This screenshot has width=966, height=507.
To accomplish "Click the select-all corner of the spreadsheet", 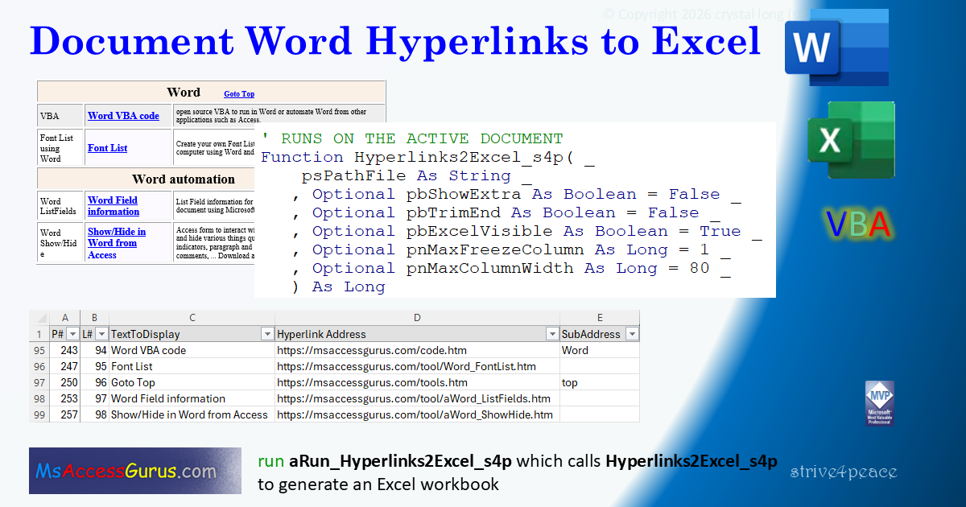I will (39, 317).
